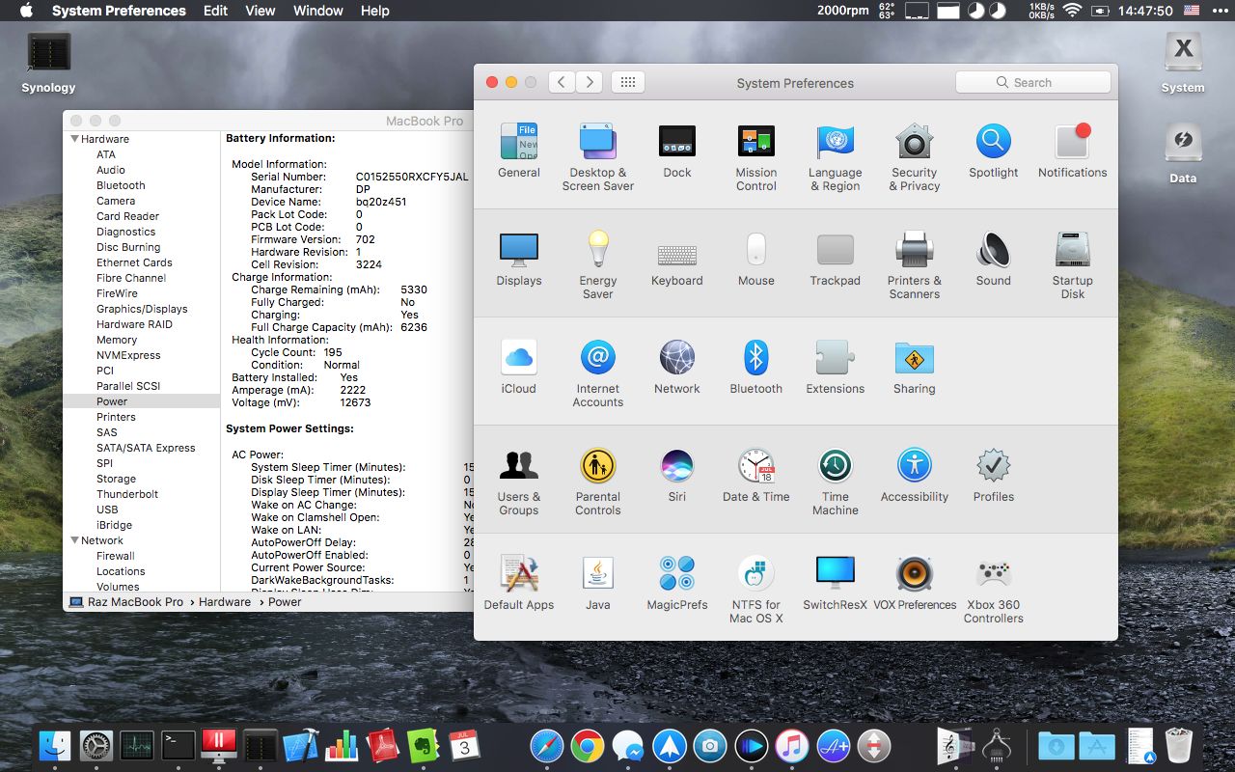The height and width of the screenshot is (772, 1235).
Task: Select Firewall under Network
Action: (116, 556)
